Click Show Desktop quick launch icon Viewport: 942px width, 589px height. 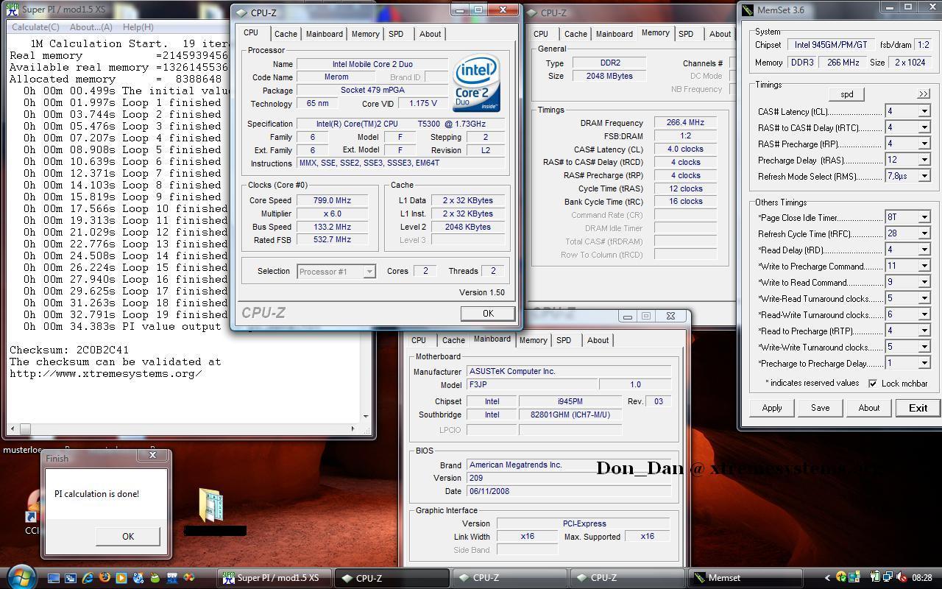coord(54,578)
